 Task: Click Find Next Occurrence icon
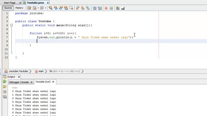click(x=61, y=8)
